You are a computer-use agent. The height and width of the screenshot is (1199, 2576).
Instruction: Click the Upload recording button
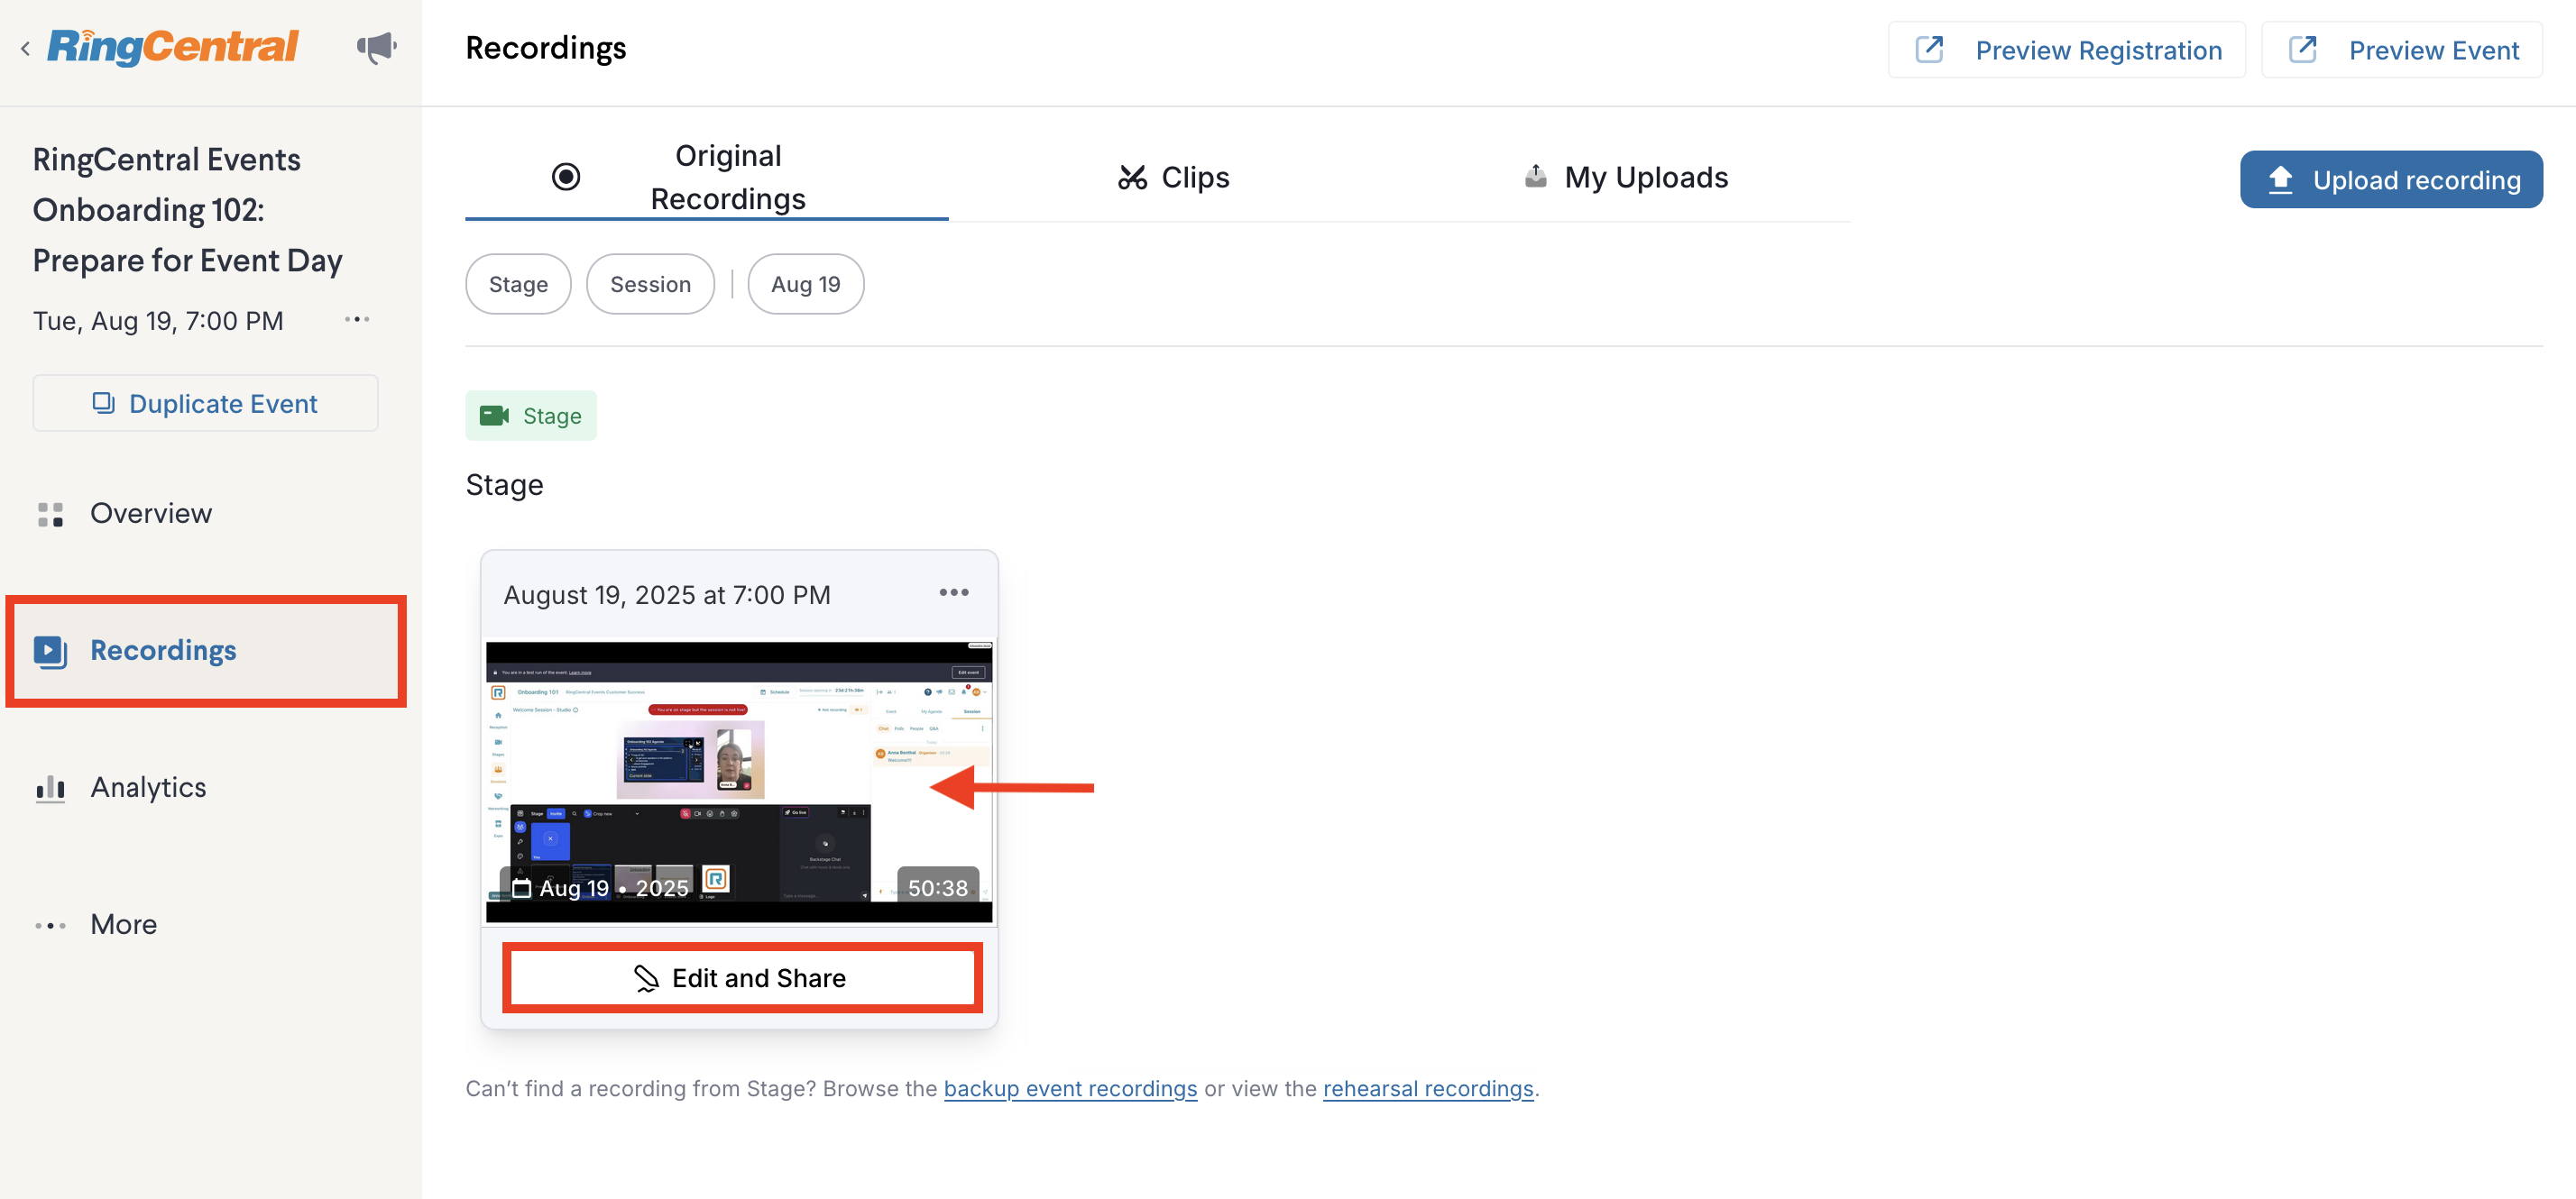coord(2390,180)
